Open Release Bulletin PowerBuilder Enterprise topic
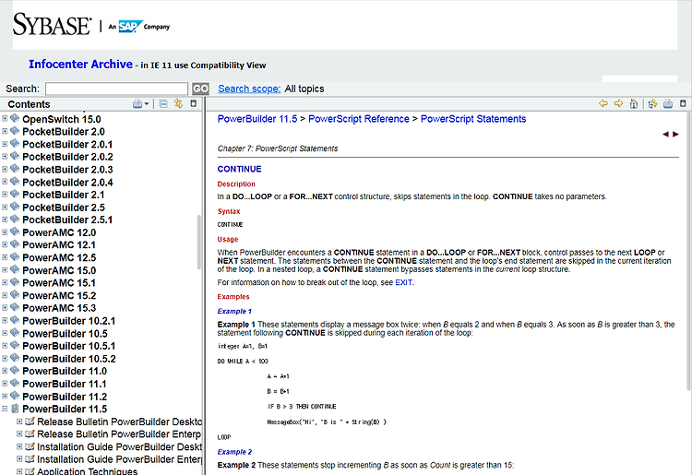 point(119,434)
